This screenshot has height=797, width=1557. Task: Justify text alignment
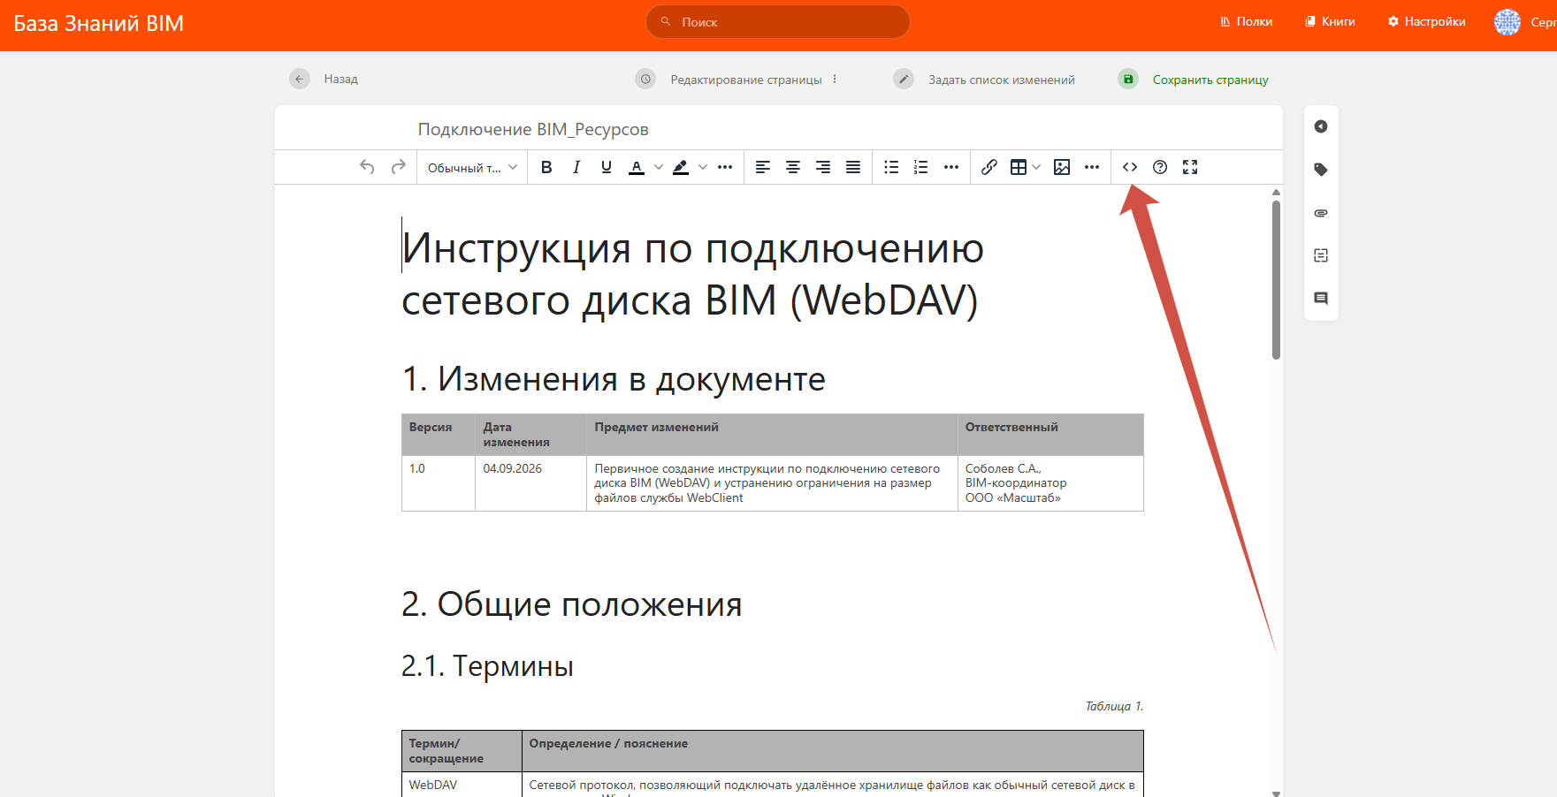853,167
